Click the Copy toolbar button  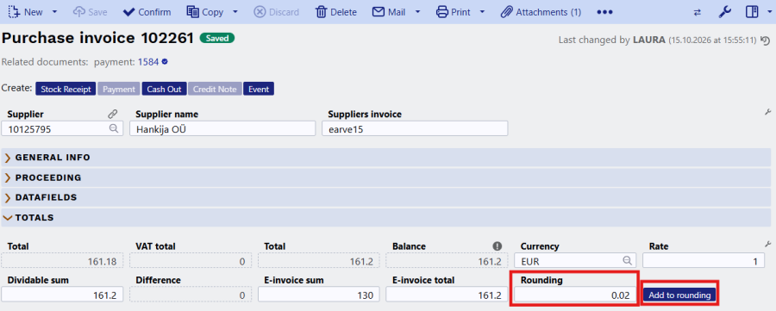click(205, 12)
